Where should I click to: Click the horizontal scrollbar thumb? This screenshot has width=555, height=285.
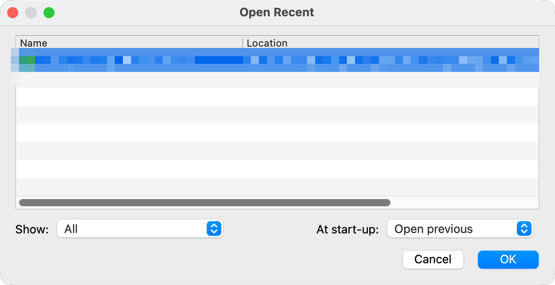204,203
